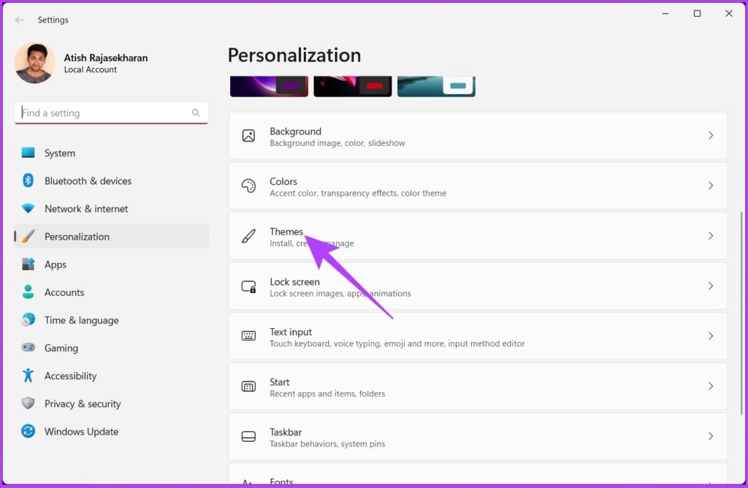Expand Colors settings chevron
The width and height of the screenshot is (748, 488).
coord(711,186)
